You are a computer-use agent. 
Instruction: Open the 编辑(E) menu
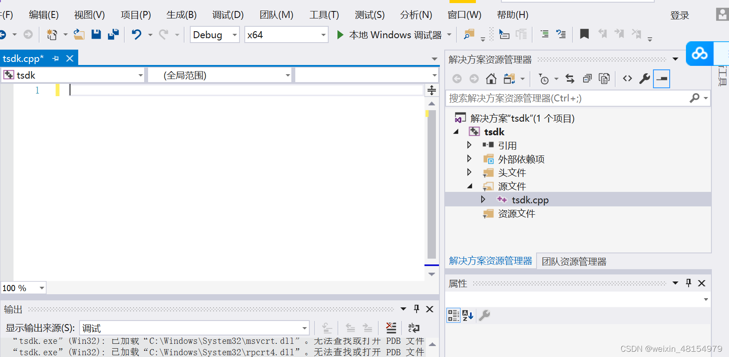point(44,15)
